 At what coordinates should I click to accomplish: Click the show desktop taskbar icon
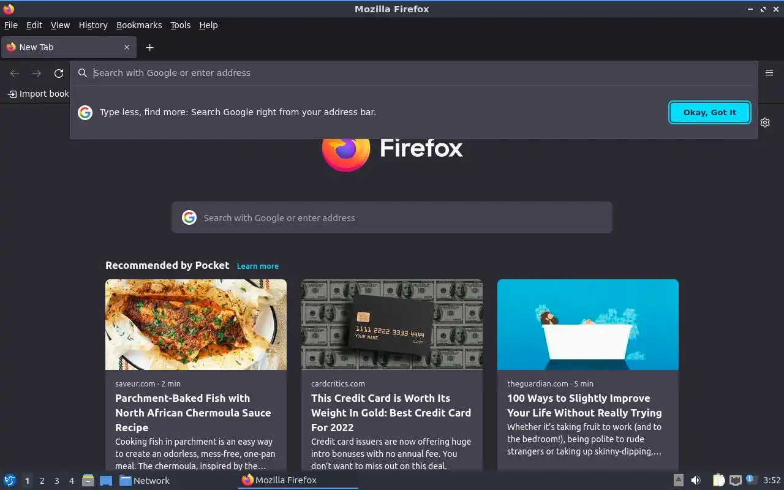pyautogui.click(x=106, y=480)
